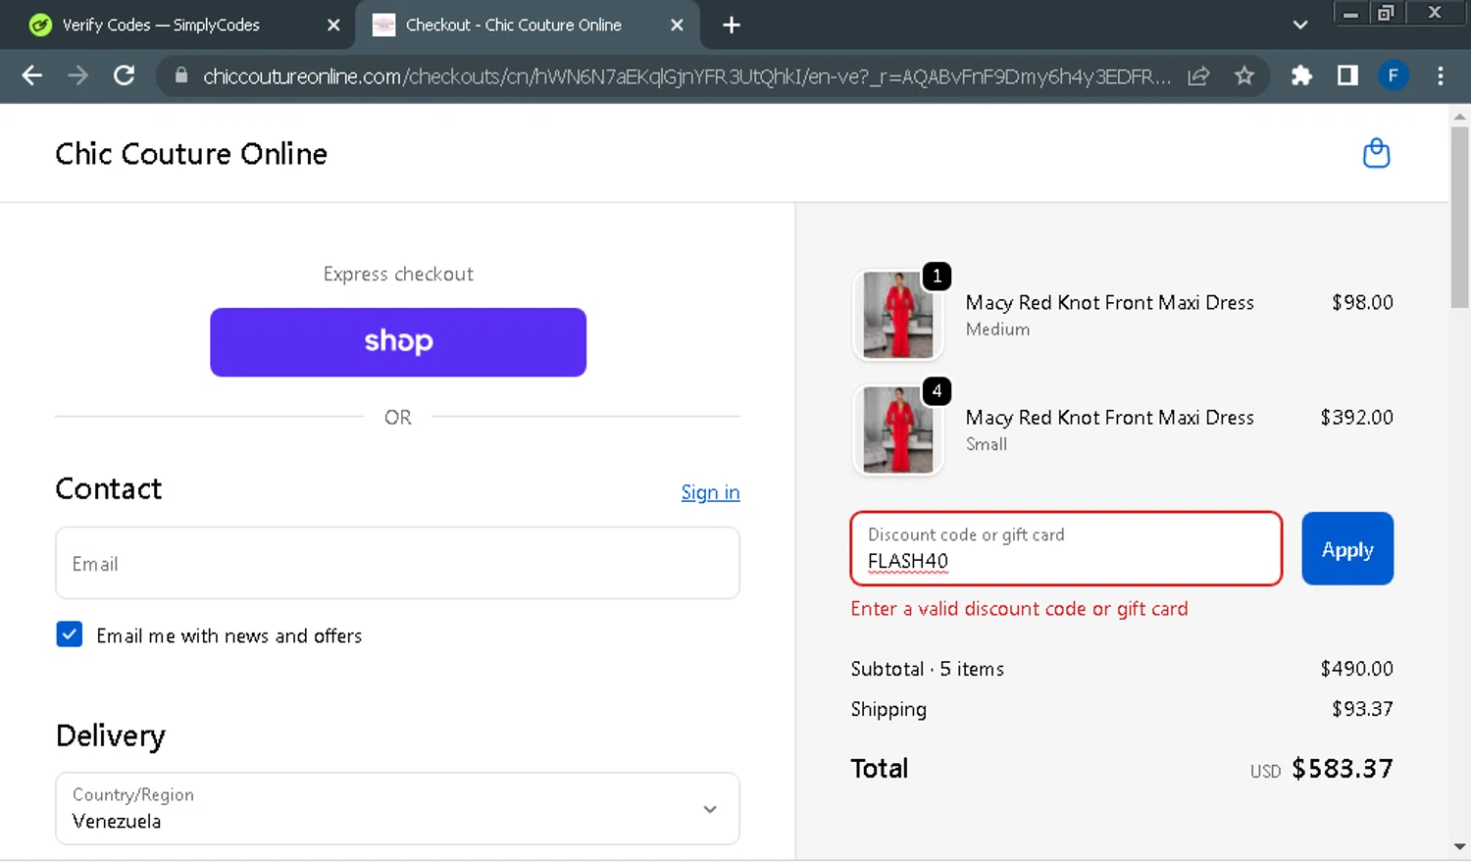Click the browser forward arrow
This screenshot has height=862, width=1471.
tap(77, 76)
